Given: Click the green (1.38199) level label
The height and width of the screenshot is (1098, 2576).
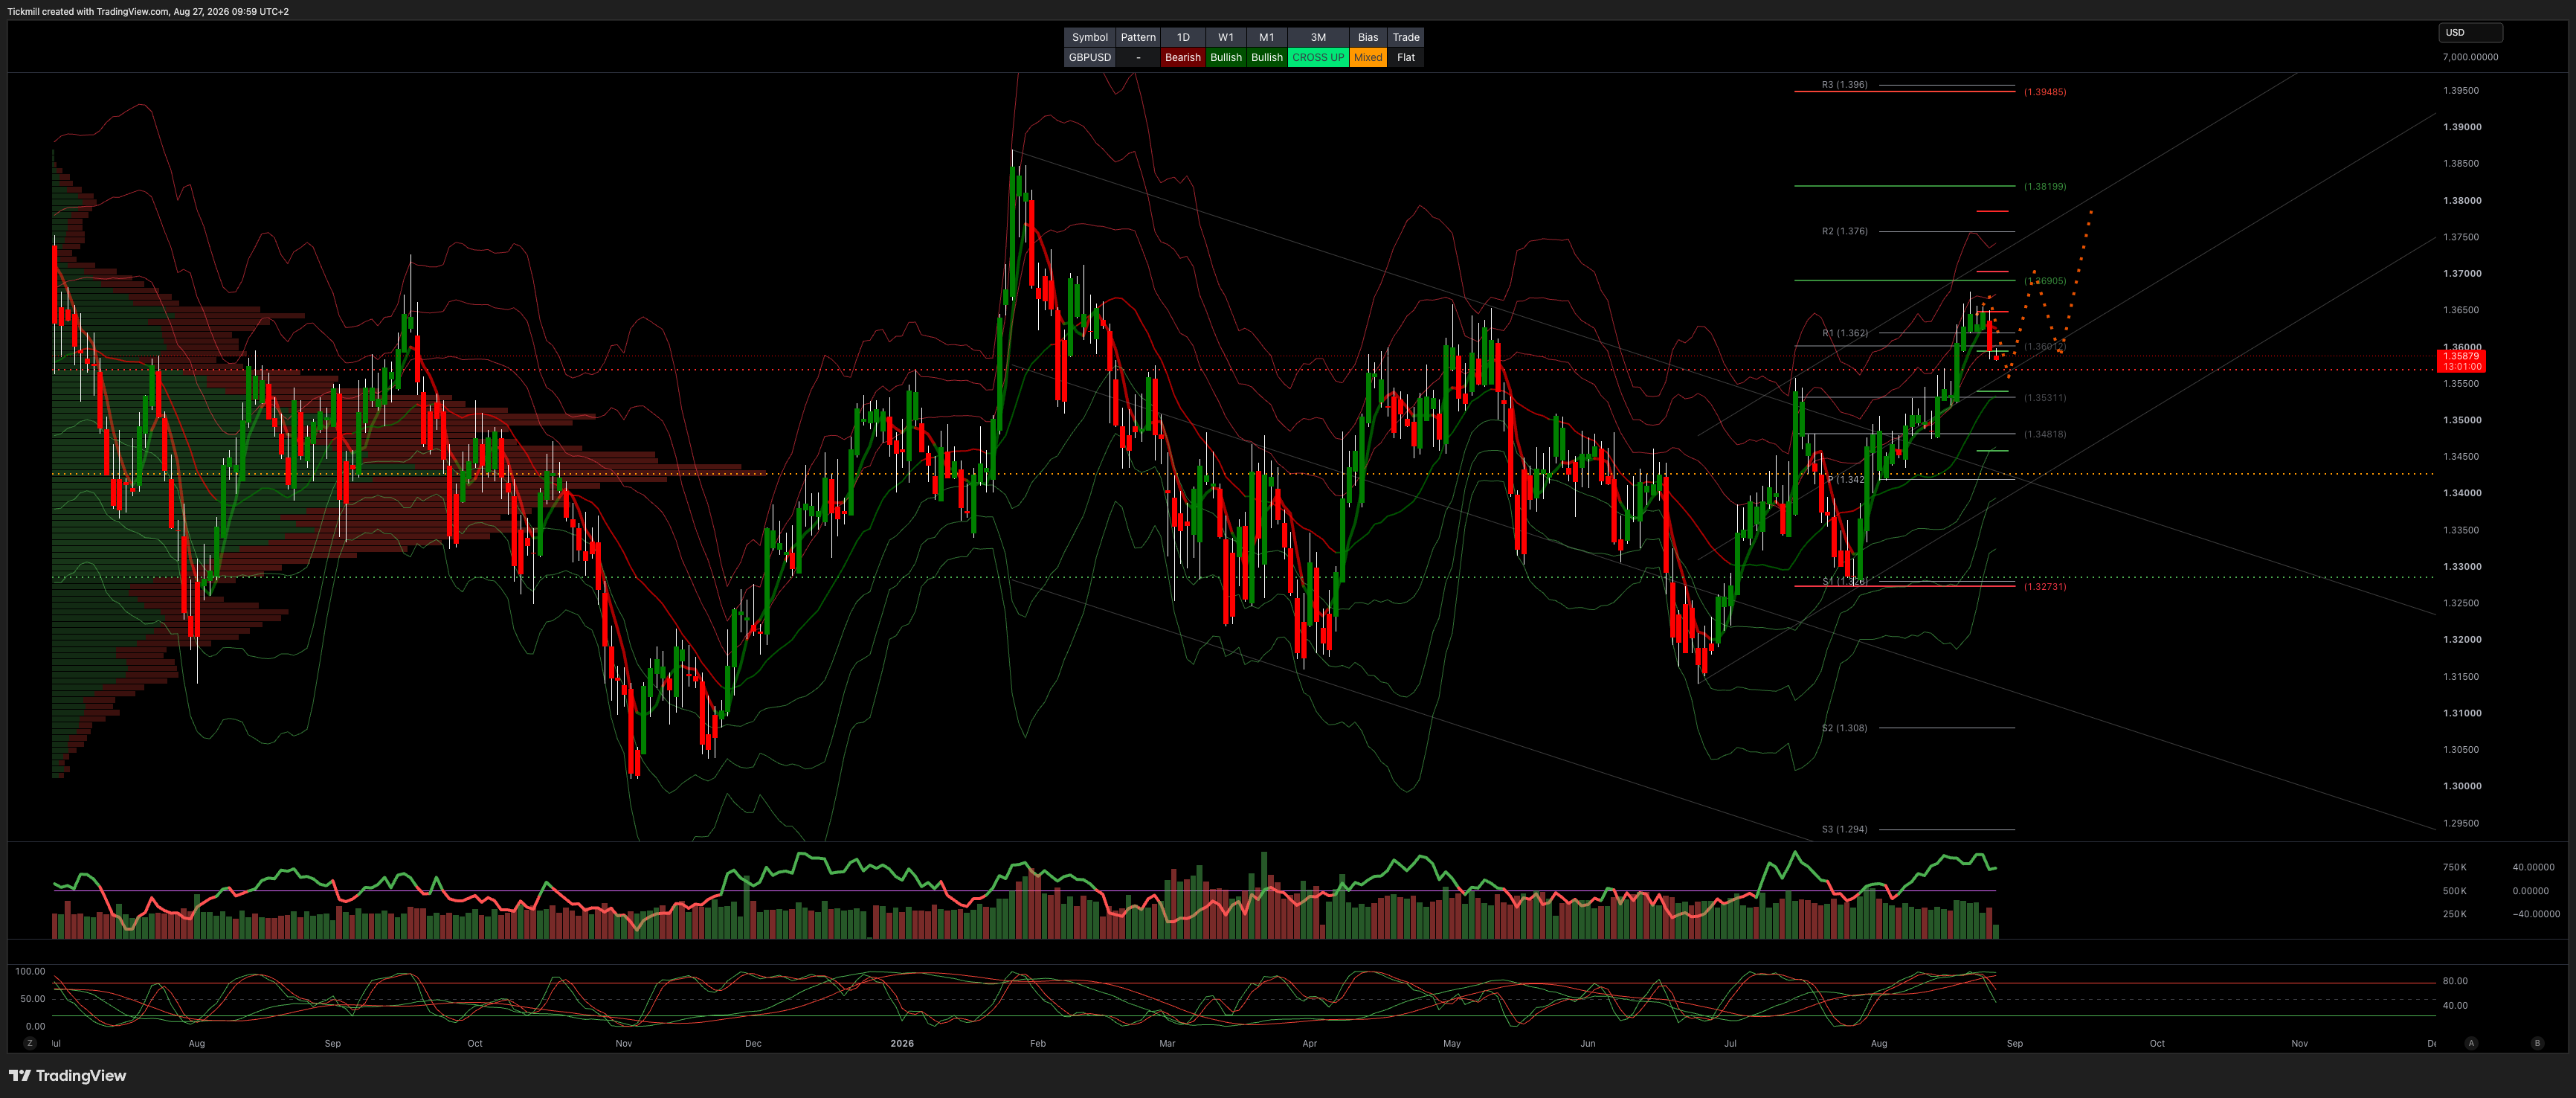Looking at the screenshot, I should pyautogui.click(x=2045, y=187).
